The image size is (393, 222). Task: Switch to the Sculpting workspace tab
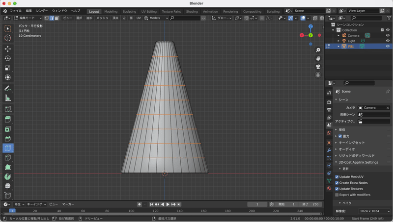coord(129,11)
